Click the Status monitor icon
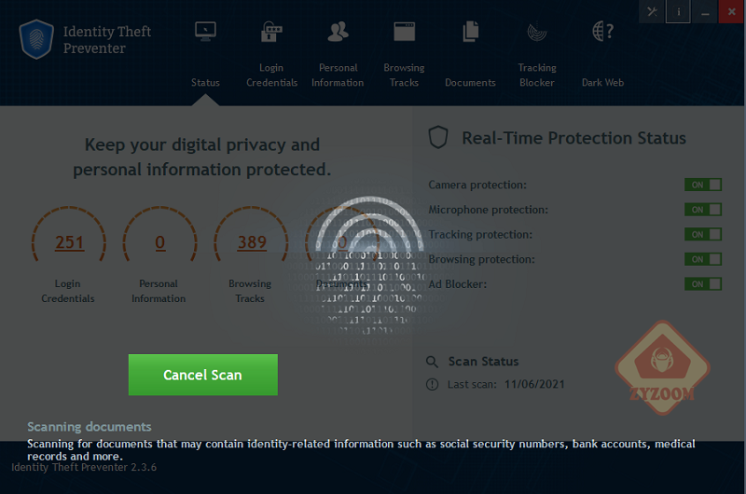The image size is (746, 494). (x=205, y=32)
